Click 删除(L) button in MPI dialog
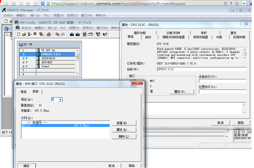Viewport: 254px width, 168px height. point(124,137)
